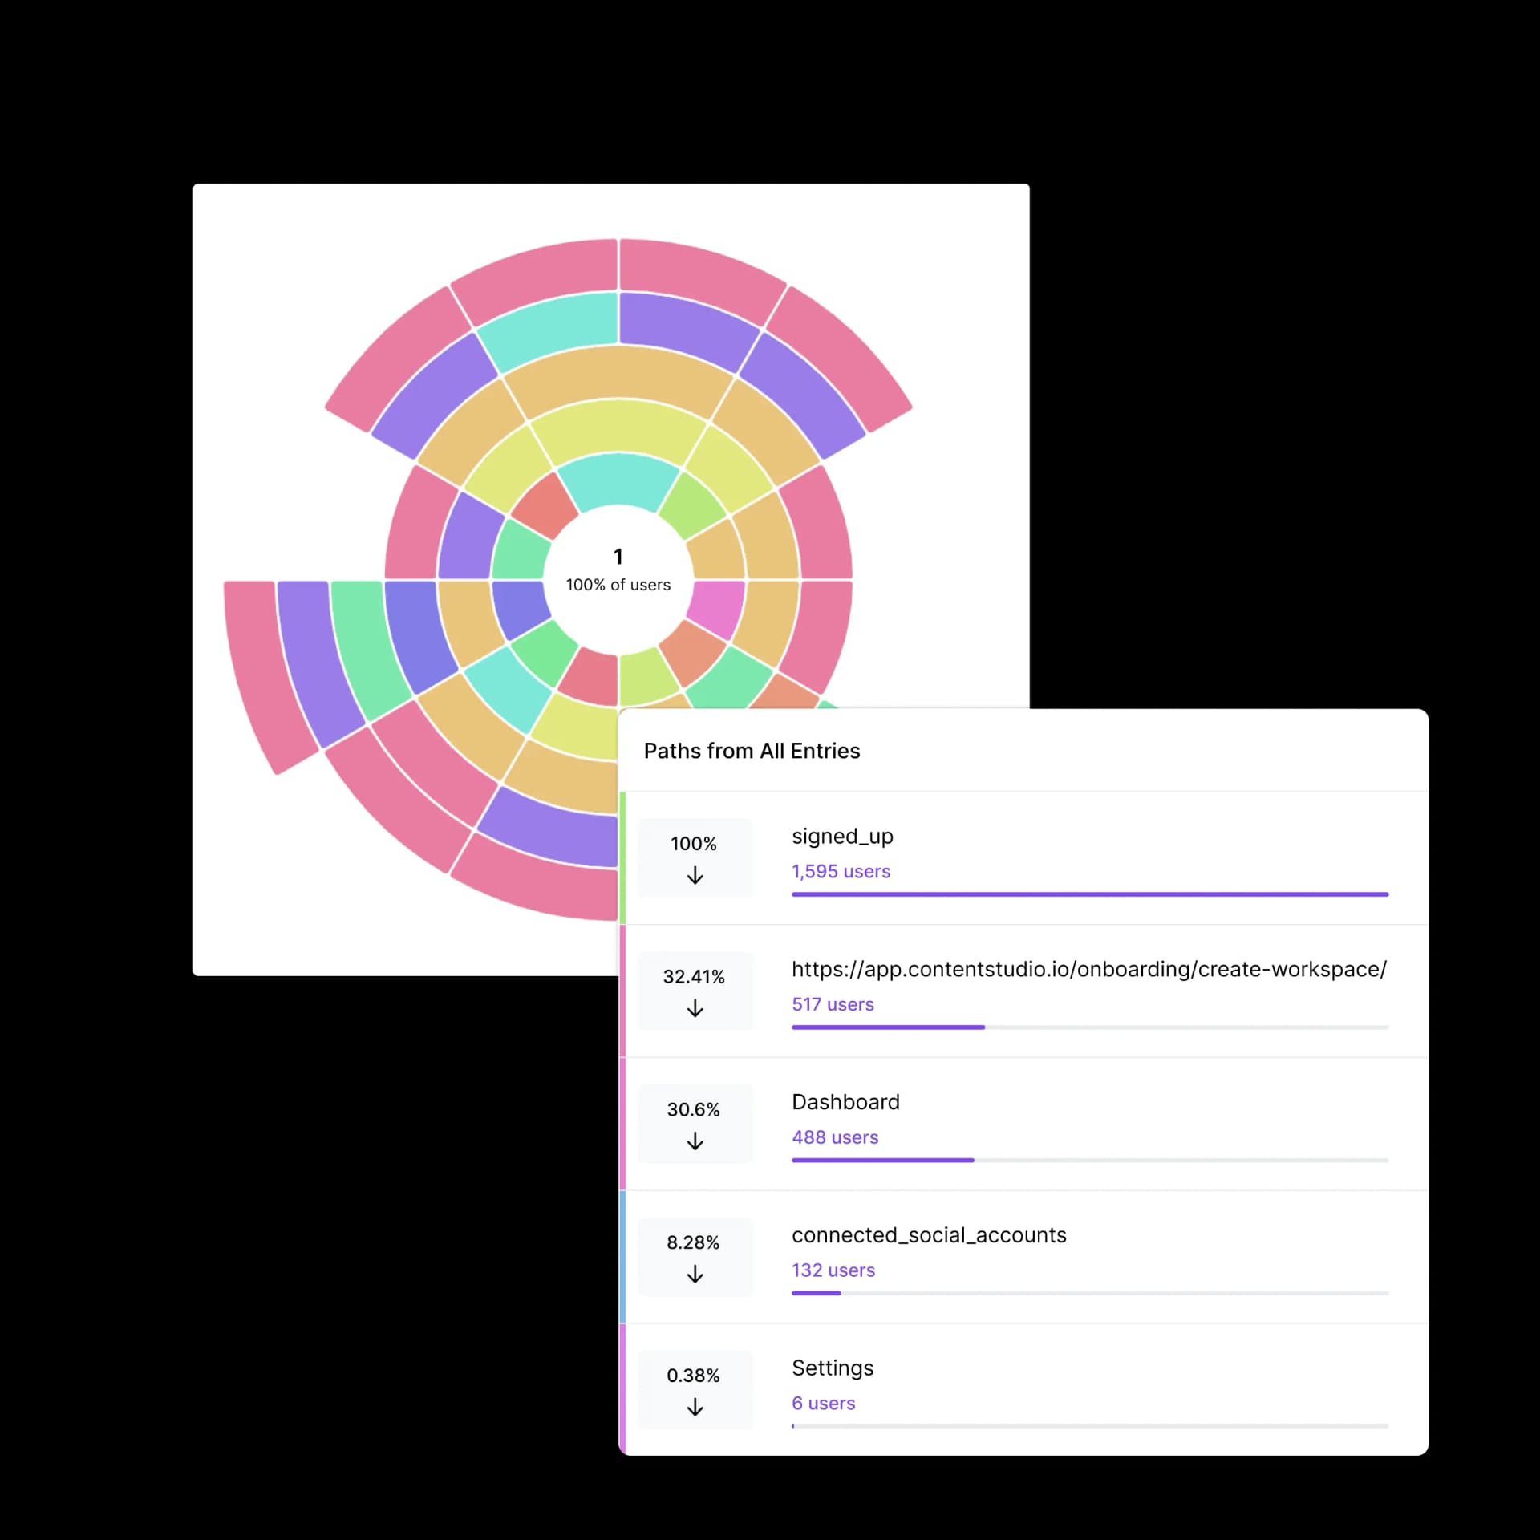The height and width of the screenshot is (1540, 1540).
Task: Click the Paths from All Entries heading
Action: (x=752, y=751)
